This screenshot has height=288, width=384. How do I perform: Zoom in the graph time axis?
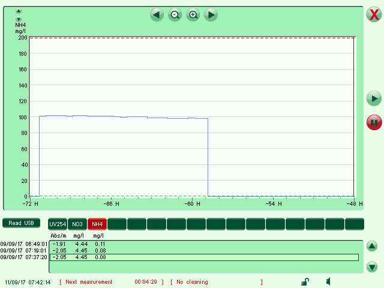tap(193, 15)
